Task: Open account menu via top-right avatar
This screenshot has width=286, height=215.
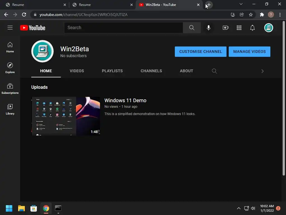Action: pyautogui.click(x=268, y=28)
